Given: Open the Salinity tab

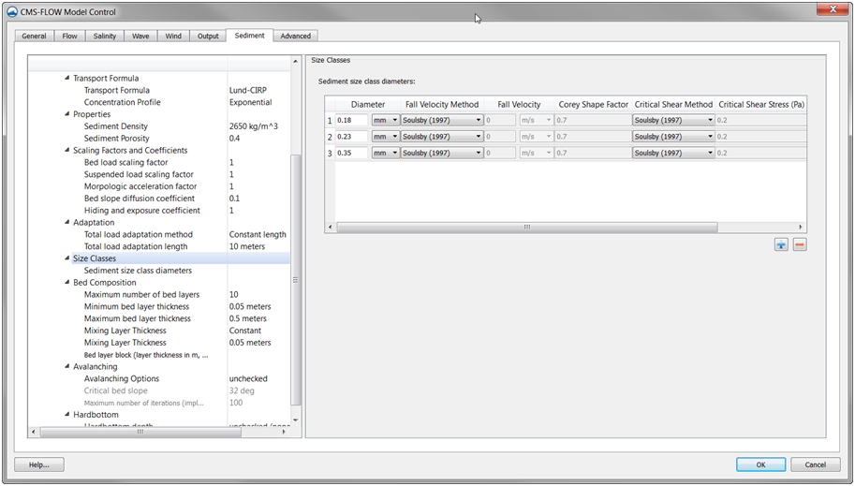Looking at the screenshot, I should pyautogui.click(x=105, y=36).
